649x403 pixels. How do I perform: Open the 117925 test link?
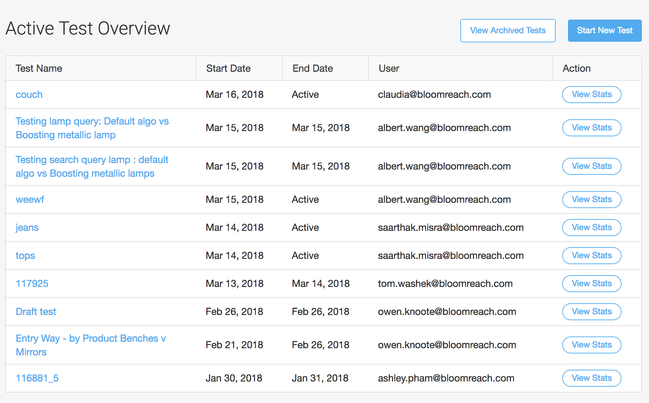pyautogui.click(x=32, y=284)
